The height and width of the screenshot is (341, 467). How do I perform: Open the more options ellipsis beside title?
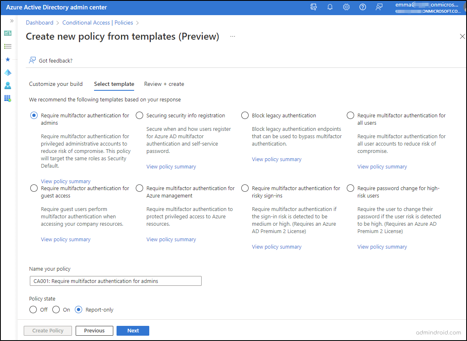233,37
